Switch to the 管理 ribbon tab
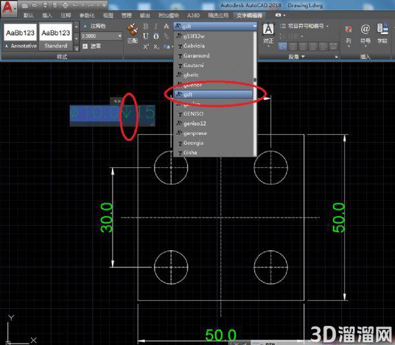Image resolution: width=395 pixels, height=345 pixels. pyautogui.click(x=126, y=15)
